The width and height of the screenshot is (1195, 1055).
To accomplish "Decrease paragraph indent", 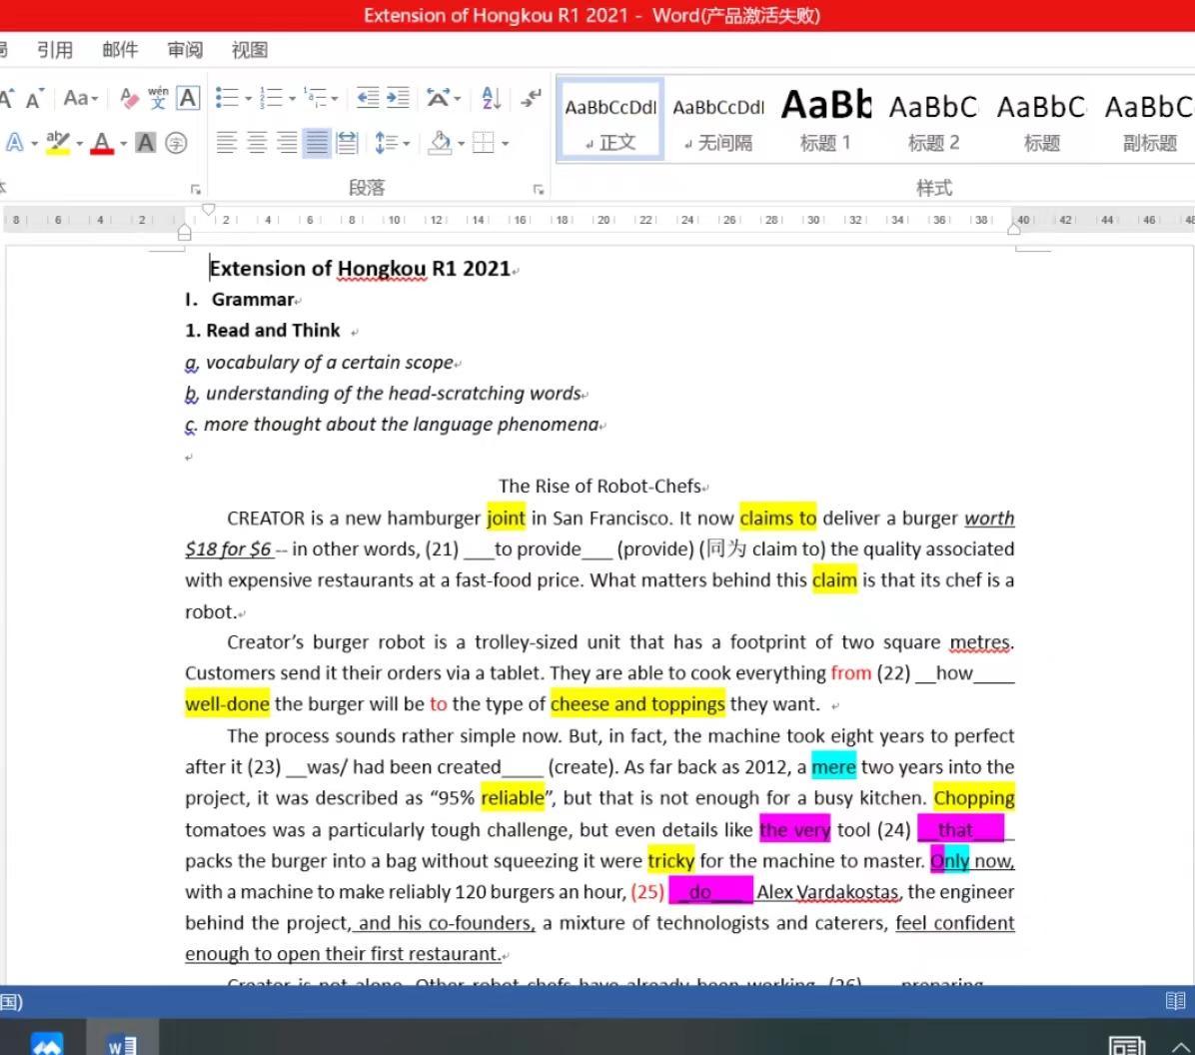I will pos(368,98).
